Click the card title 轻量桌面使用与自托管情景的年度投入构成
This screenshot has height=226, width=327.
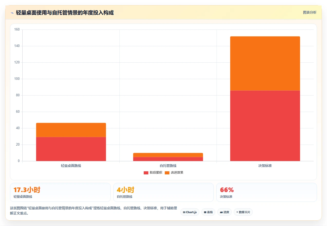point(65,13)
